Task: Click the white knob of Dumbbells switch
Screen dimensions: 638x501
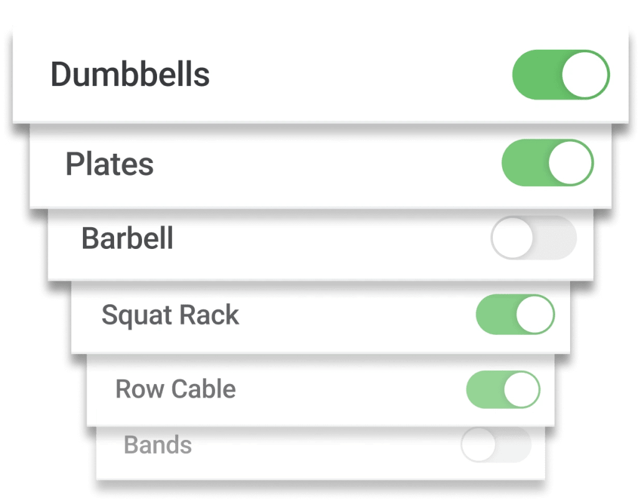Action: pos(585,75)
